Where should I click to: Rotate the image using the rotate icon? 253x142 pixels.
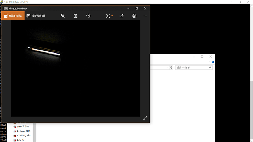click(x=88, y=16)
